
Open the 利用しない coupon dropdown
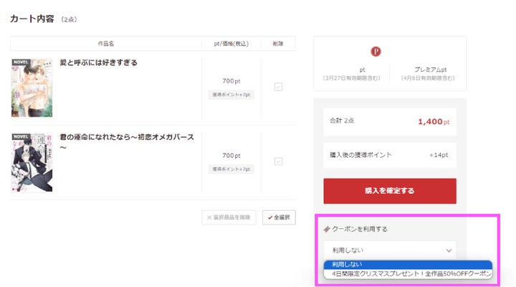point(389,250)
